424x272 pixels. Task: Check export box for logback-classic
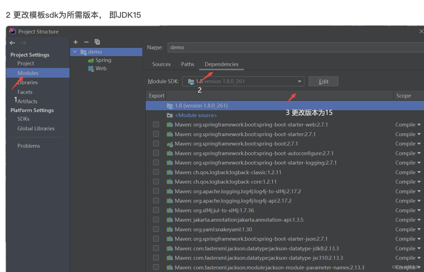pos(156,172)
